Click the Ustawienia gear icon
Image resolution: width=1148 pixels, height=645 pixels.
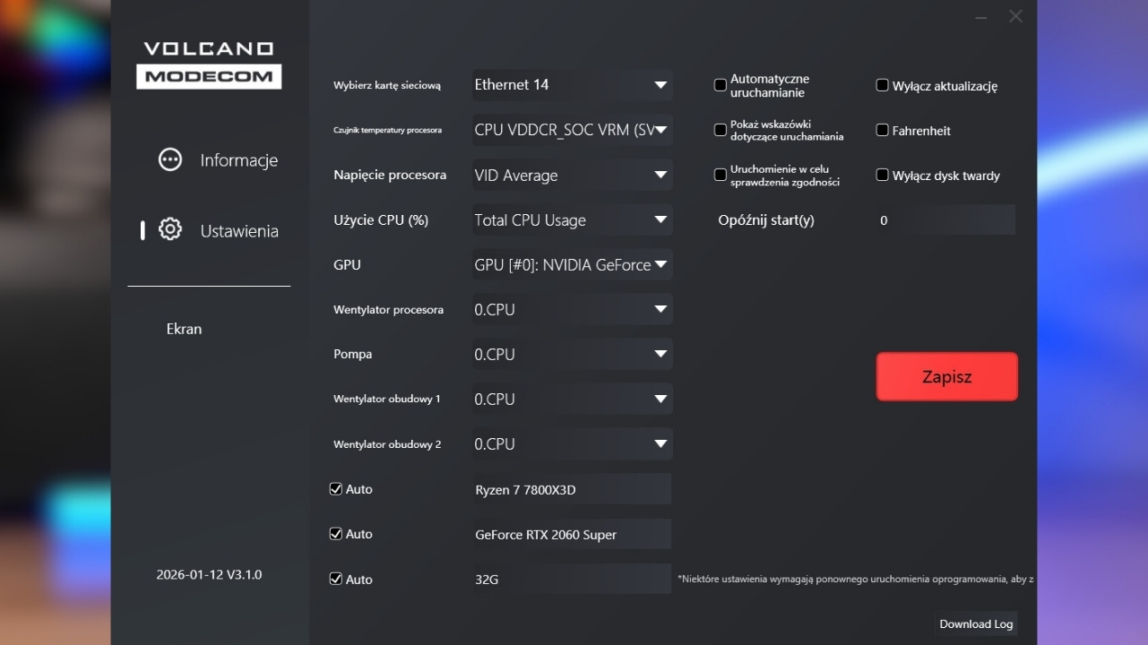tap(169, 230)
